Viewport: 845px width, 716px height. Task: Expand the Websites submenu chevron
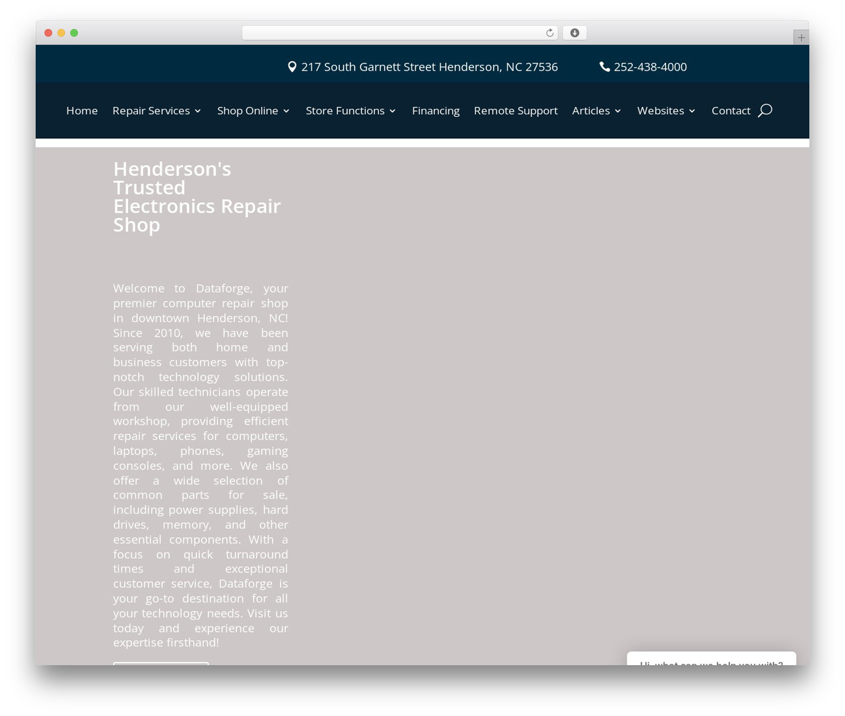(x=692, y=111)
